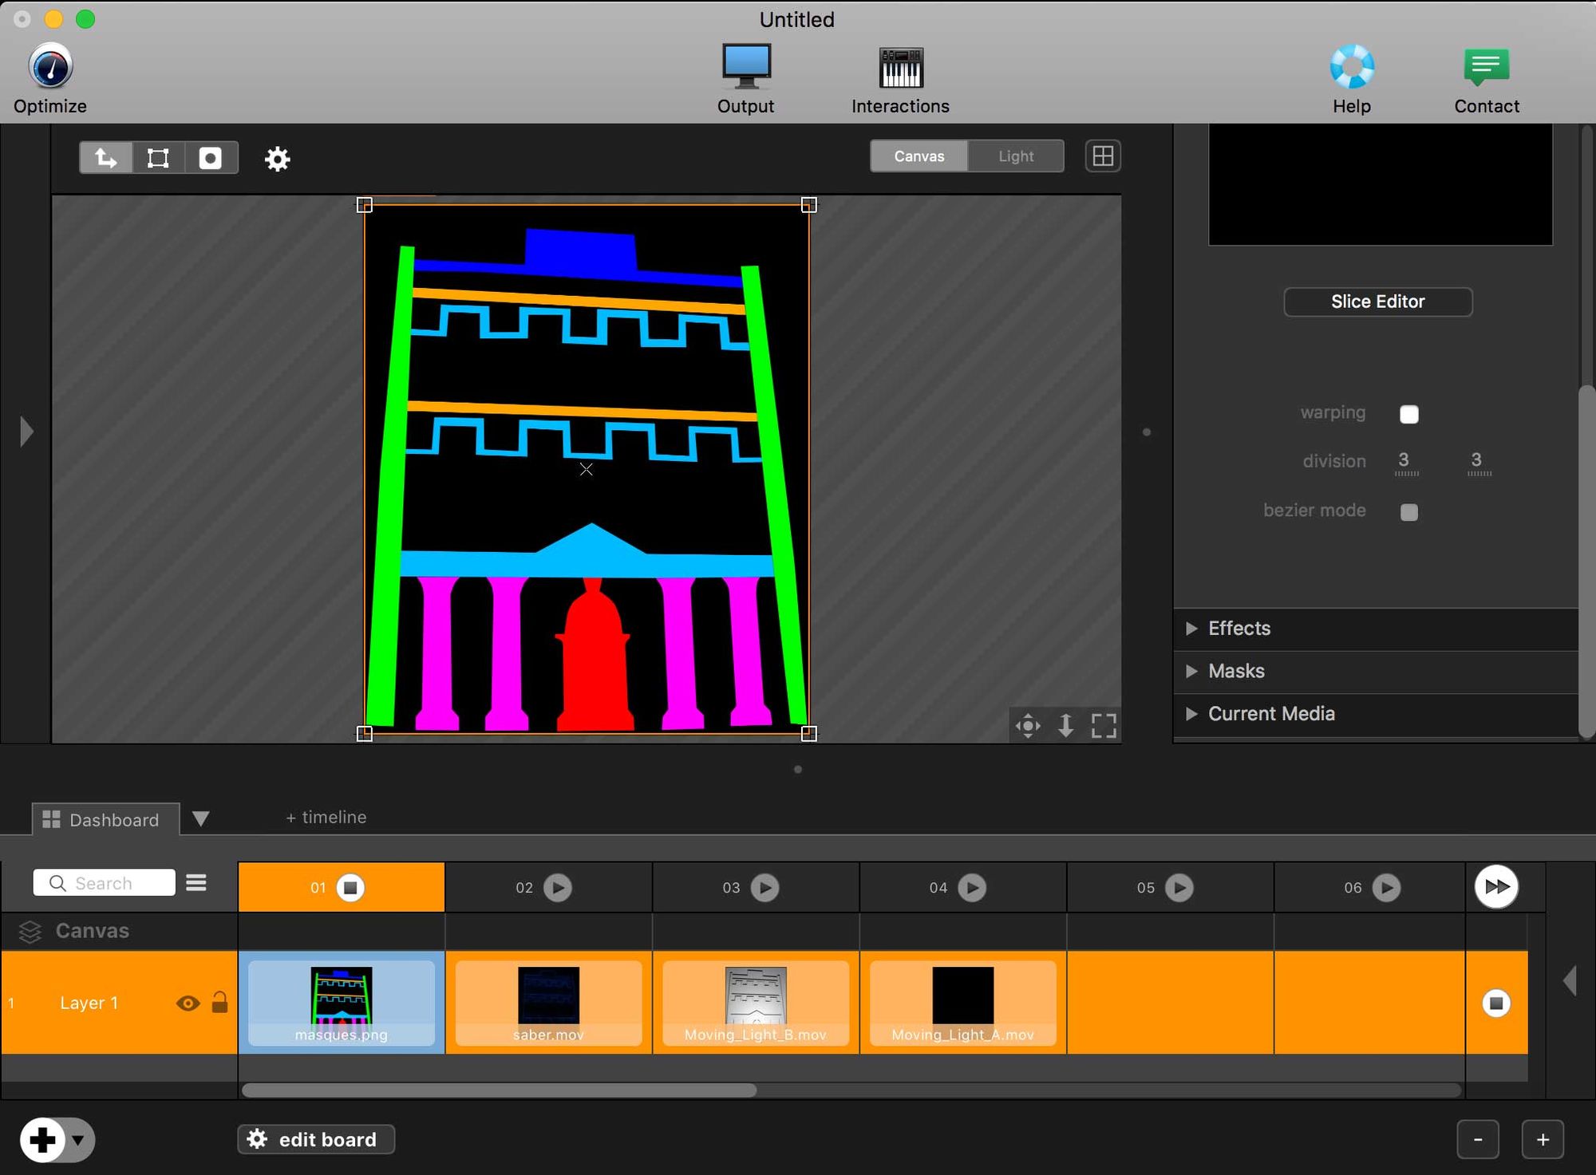This screenshot has width=1596, height=1175.
Task: Open the Interactions keyboard panel
Action: [900, 67]
